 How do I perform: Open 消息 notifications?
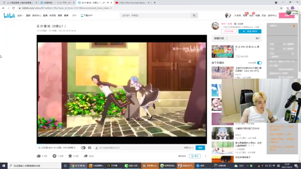point(245,15)
